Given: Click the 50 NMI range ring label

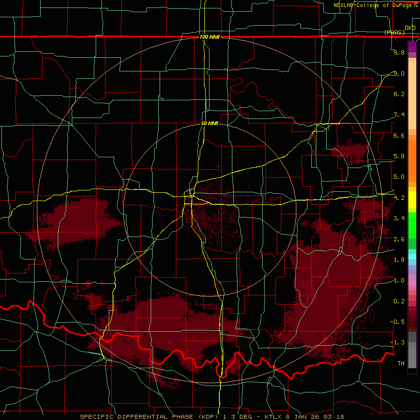Looking at the screenshot, I should coord(210,123).
